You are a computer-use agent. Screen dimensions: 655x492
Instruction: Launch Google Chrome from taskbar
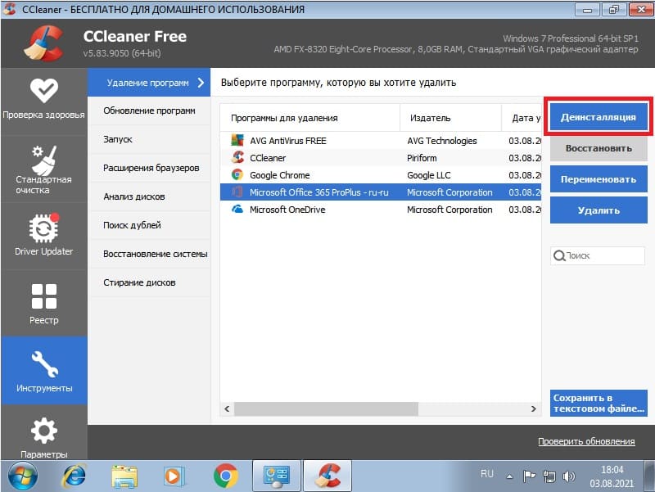226,476
